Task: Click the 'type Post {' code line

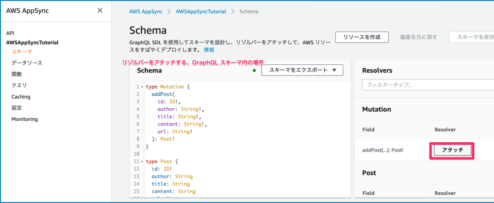Action: (162, 162)
